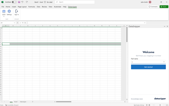The height and width of the screenshot is (106, 169).
Task: Switch to the Data ribbon tab
Action: pos(38,7)
